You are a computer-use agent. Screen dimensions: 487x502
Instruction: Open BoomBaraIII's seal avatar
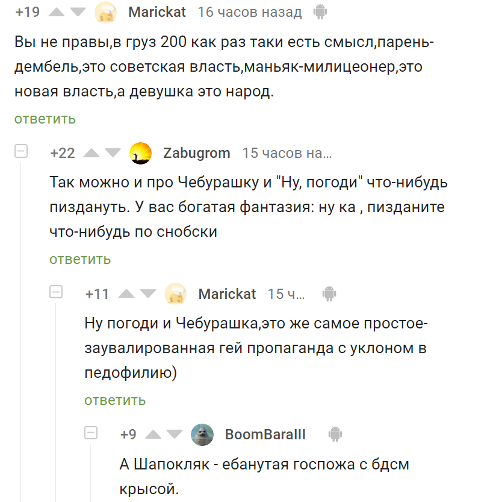(x=202, y=435)
